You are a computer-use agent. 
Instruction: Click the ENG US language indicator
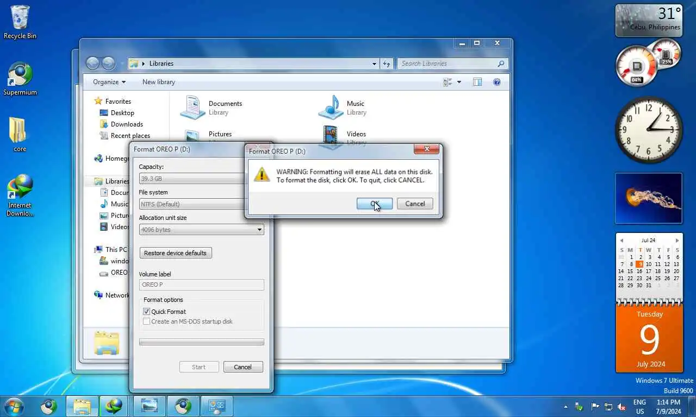(x=640, y=407)
